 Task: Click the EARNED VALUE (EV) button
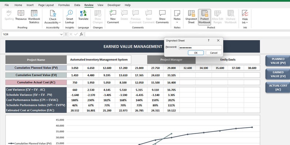click(x=278, y=74)
